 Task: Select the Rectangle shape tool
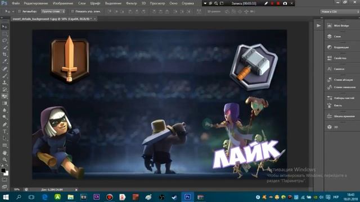(x=4, y=145)
